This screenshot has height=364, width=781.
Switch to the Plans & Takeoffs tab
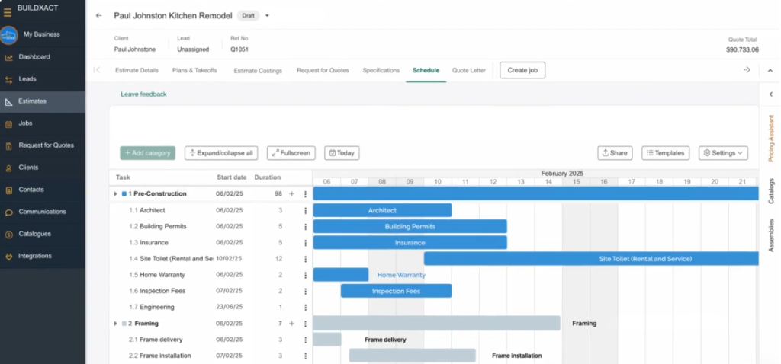click(194, 71)
